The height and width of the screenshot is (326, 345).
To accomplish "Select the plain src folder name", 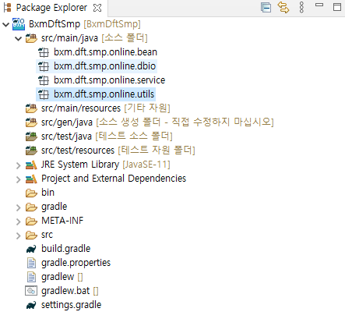I will click(x=47, y=235).
